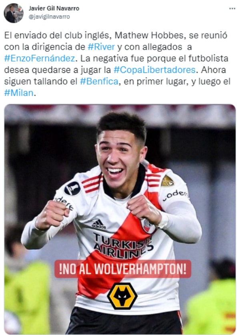Click the Javier Gil Navarro display name
This screenshot has width=240, height=335.
point(54,8)
